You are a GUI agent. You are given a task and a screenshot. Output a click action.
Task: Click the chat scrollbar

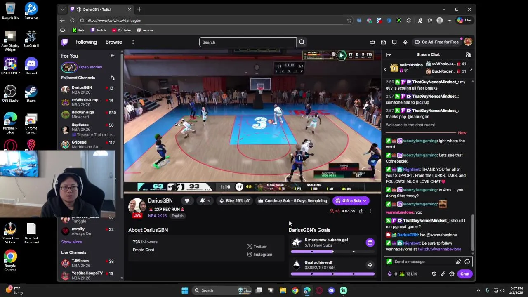pos(473,233)
